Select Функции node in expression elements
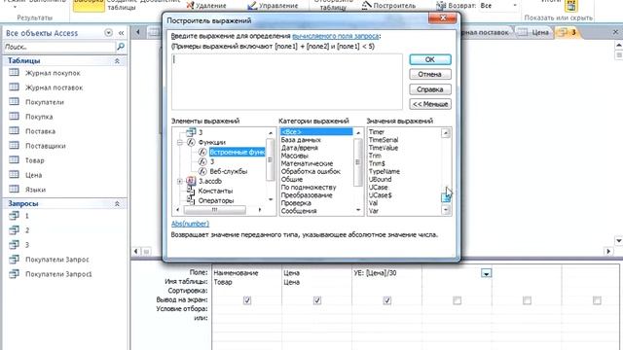623x350 pixels. [212, 142]
